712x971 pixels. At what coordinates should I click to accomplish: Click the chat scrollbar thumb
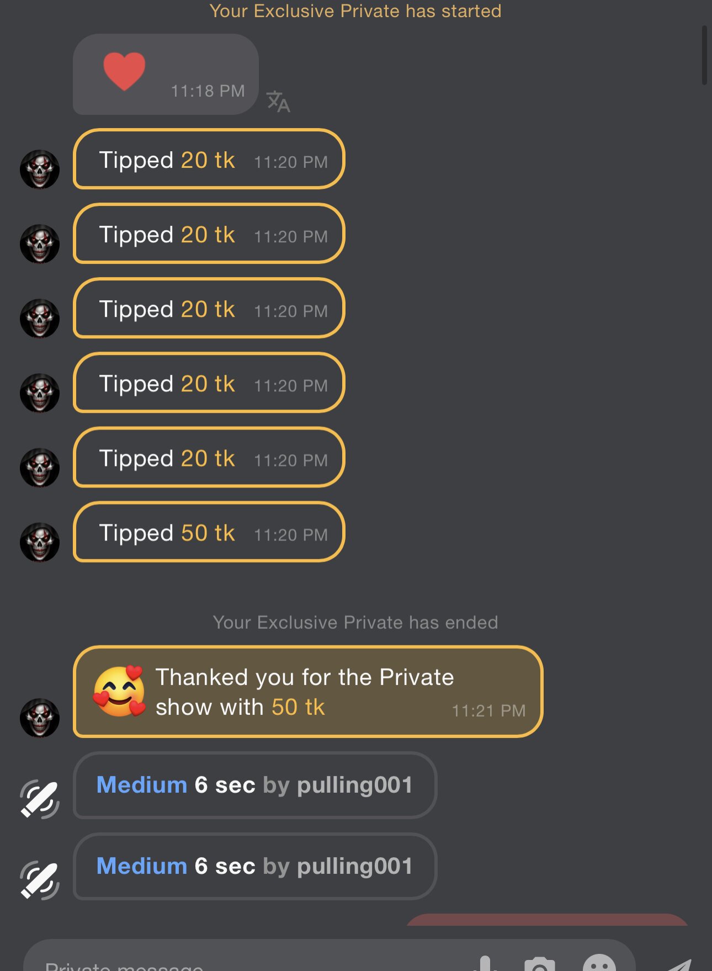[704, 55]
